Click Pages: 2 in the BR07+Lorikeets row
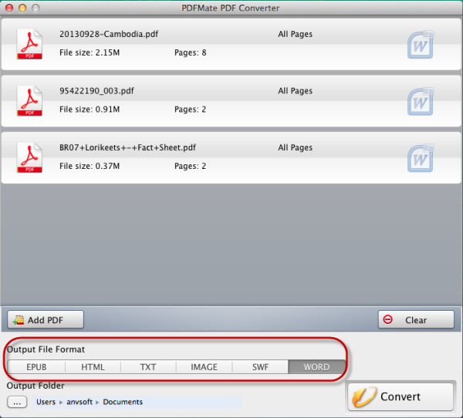This screenshot has height=418, width=463. coord(190,166)
